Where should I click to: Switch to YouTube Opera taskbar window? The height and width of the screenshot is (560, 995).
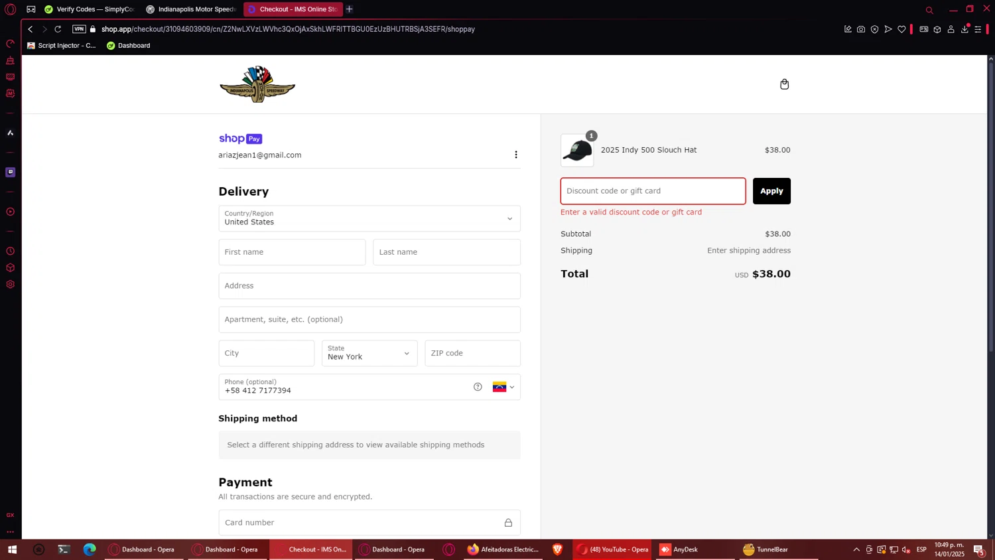click(613, 549)
